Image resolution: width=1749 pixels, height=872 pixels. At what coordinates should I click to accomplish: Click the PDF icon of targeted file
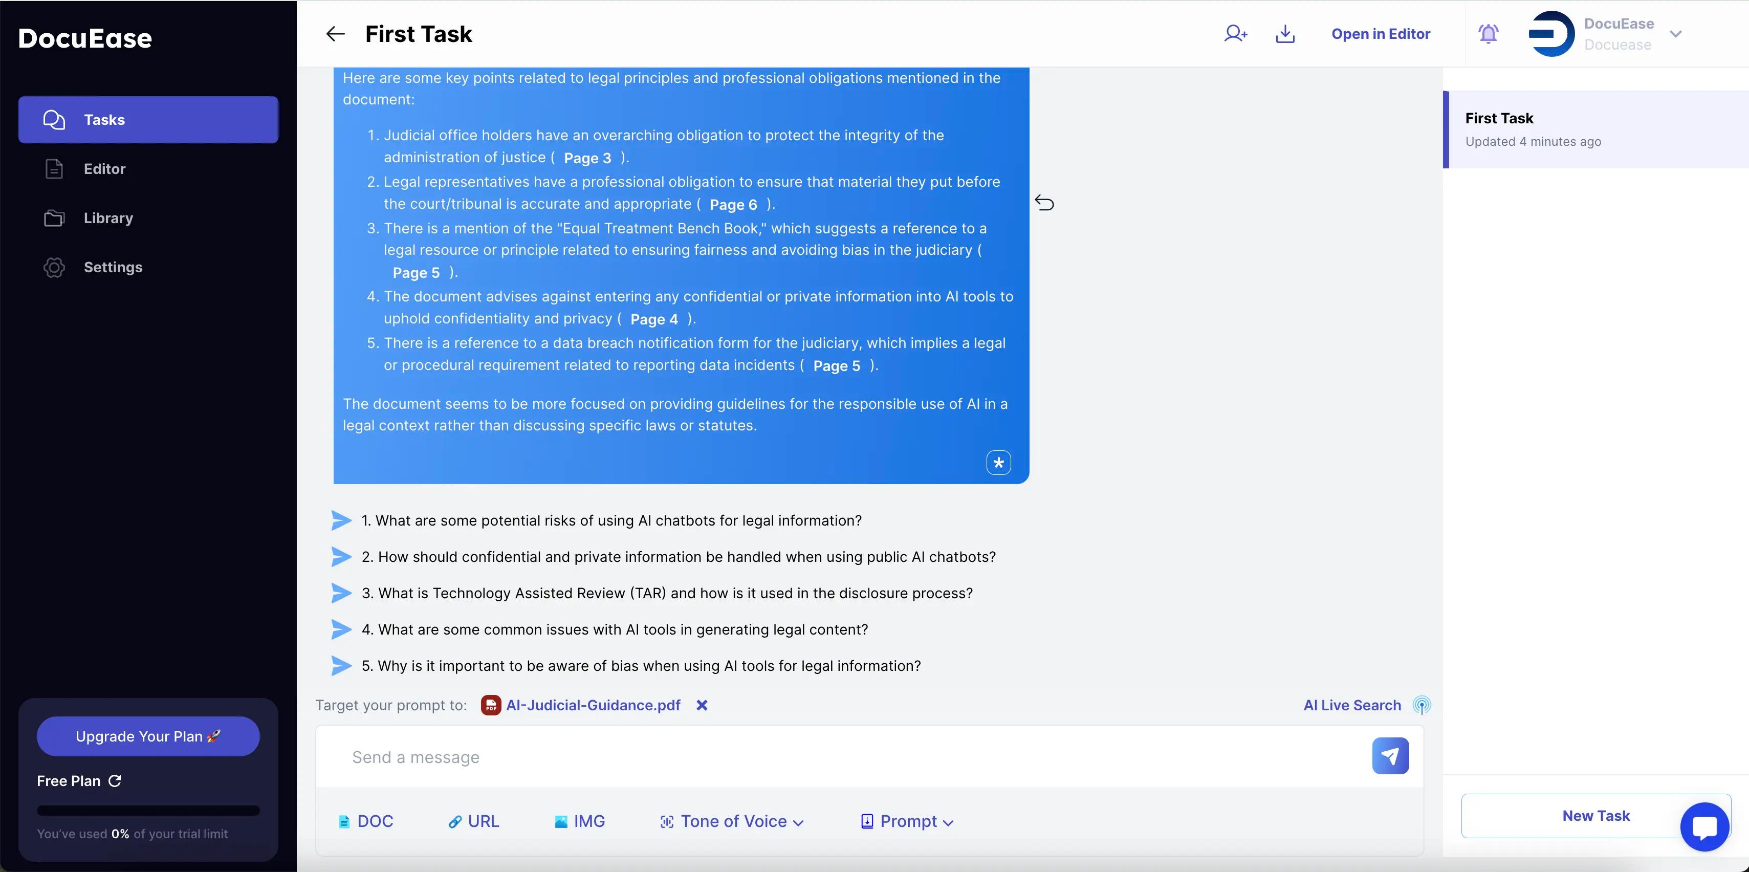pyautogui.click(x=491, y=705)
